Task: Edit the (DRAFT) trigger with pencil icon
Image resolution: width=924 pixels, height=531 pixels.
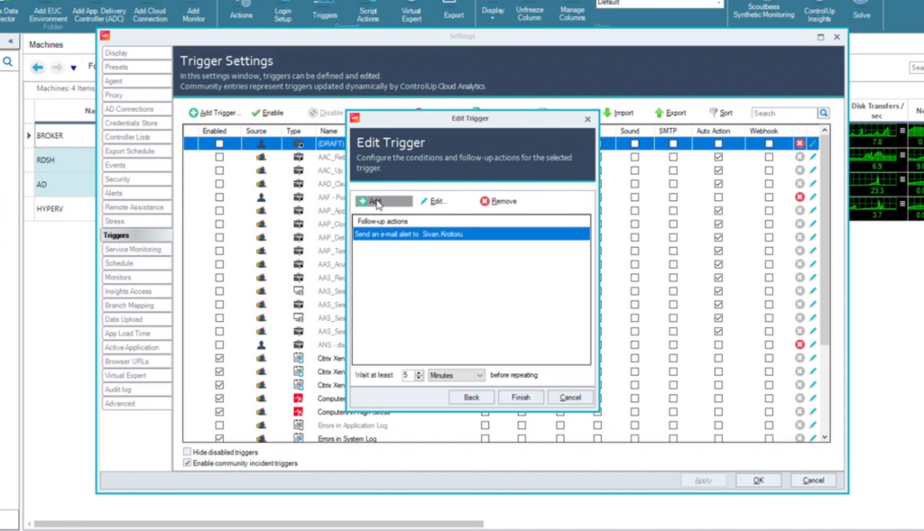Action: [813, 143]
